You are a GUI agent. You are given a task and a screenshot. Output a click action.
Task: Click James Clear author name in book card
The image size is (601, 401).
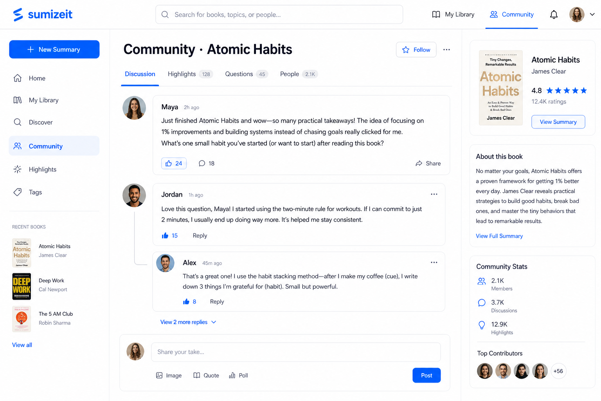pos(549,71)
